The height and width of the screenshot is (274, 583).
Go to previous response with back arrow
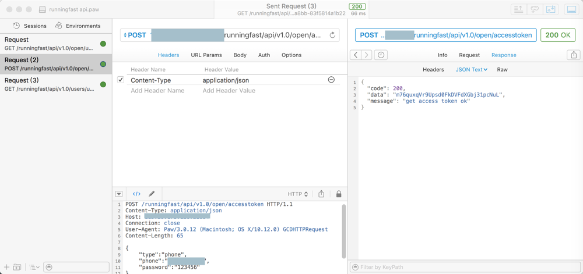pos(356,55)
